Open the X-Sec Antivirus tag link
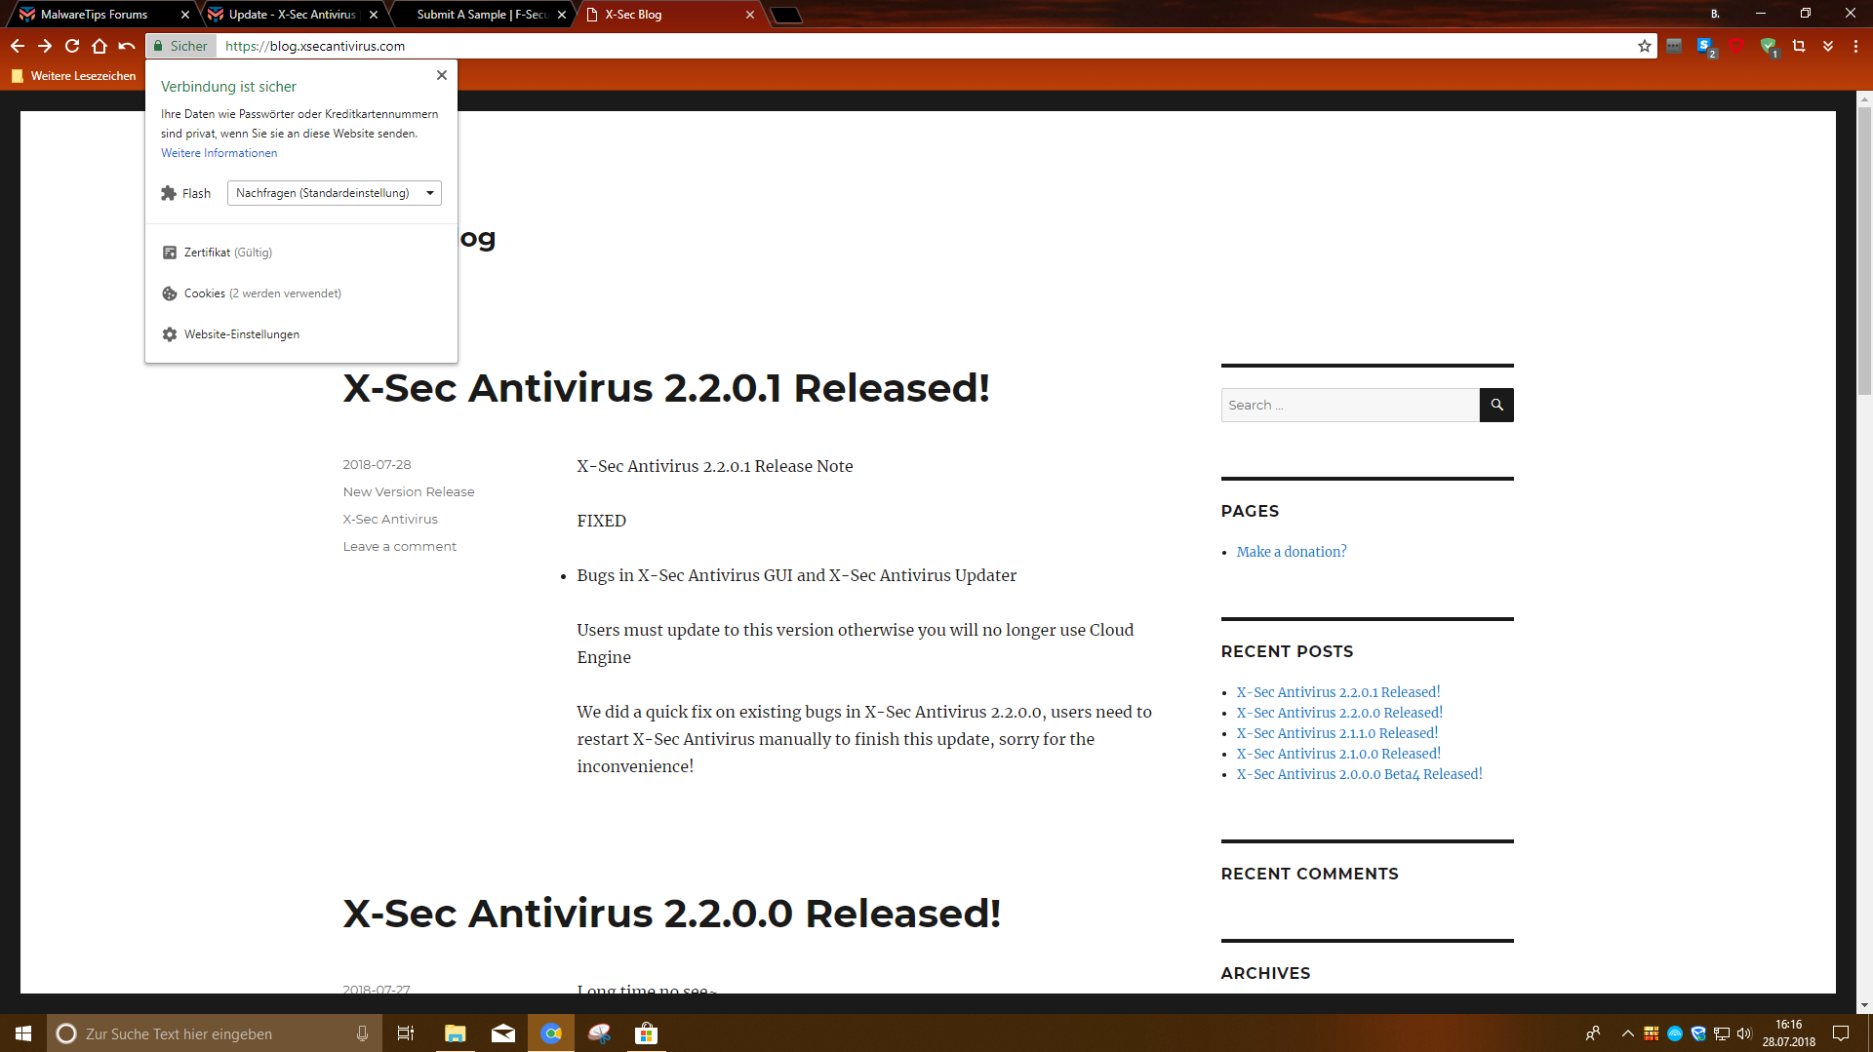The height and width of the screenshot is (1052, 1873). click(x=390, y=520)
